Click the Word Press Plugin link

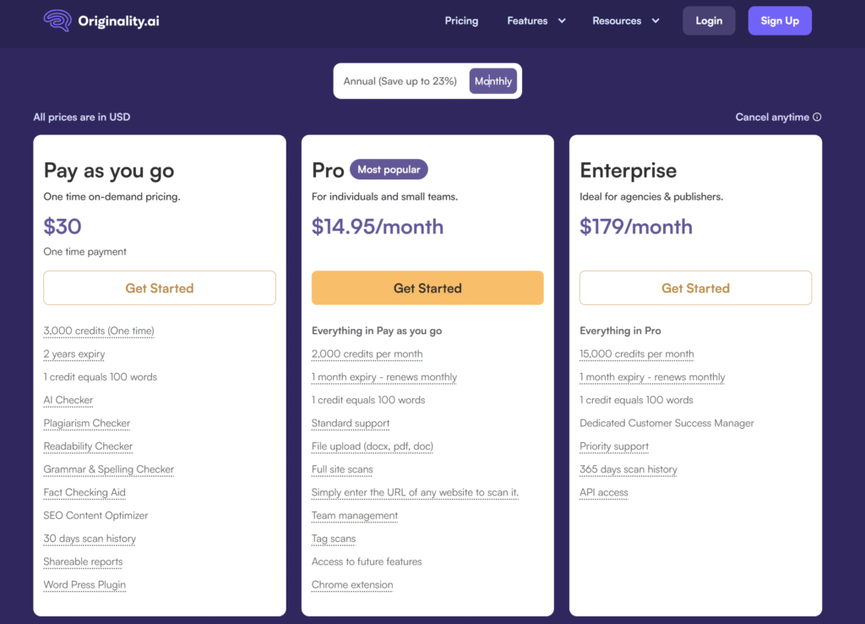pyautogui.click(x=84, y=584)
